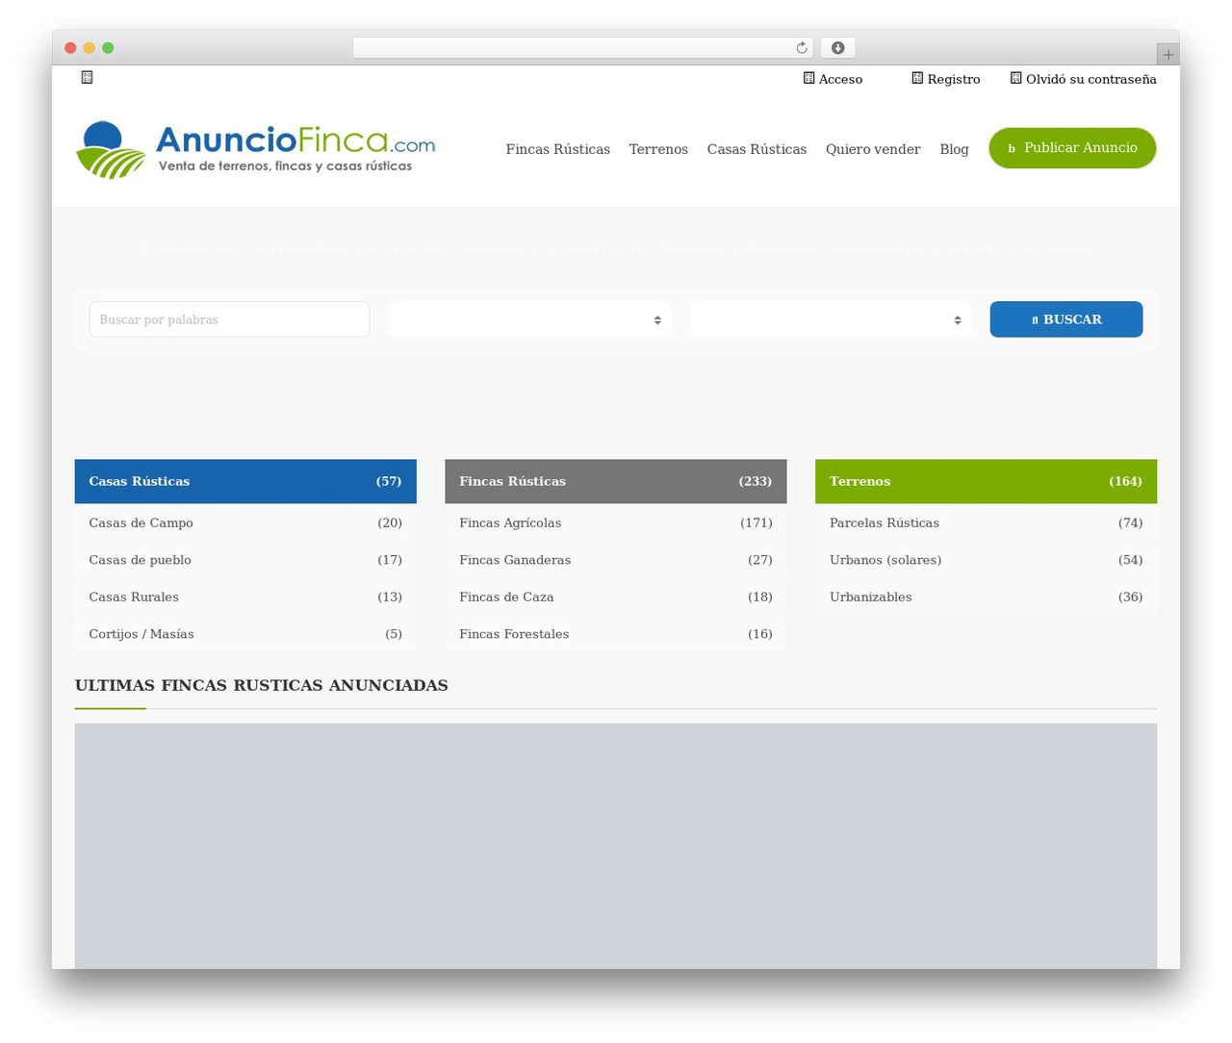The image size is (1232, 1043).
Task: Open the blue Casas Rústicas category header
Action: coord(245,481)
